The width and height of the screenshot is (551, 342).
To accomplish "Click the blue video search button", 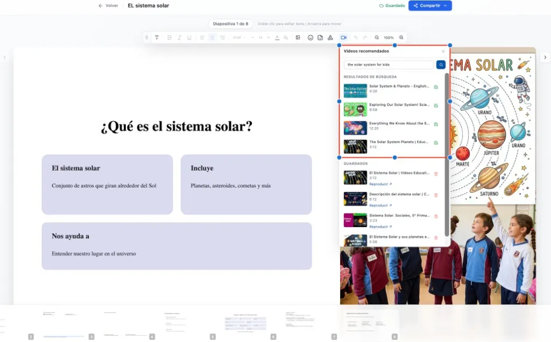I will tap(441, 64).
